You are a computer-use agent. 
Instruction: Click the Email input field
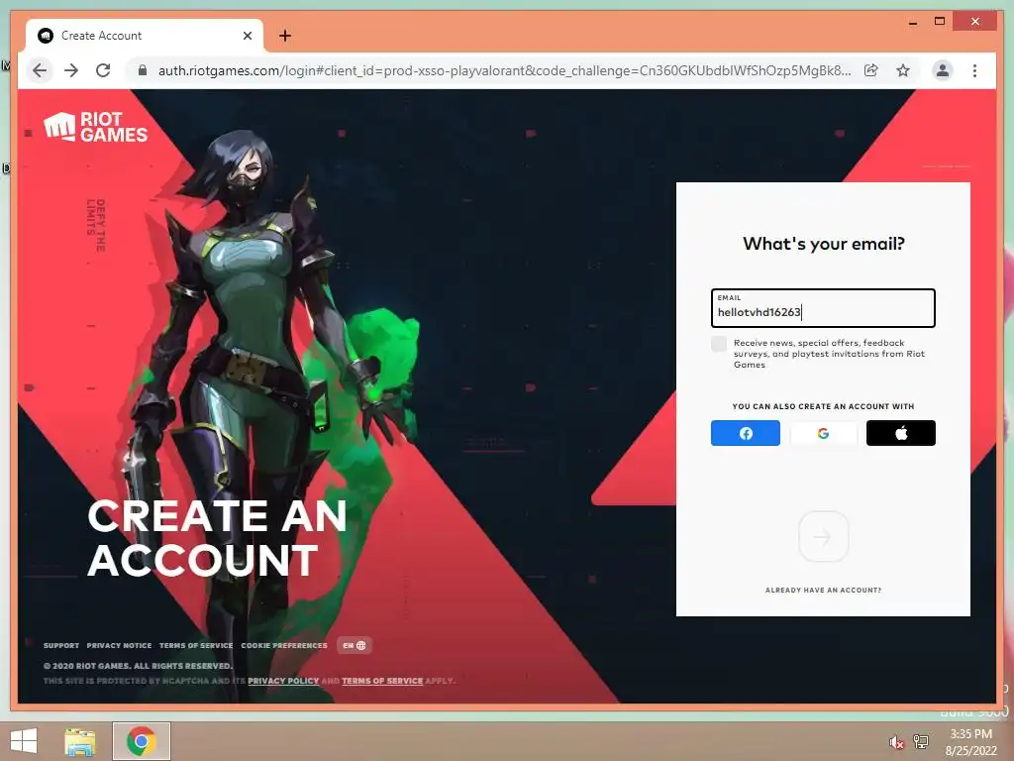click(823, 308)
